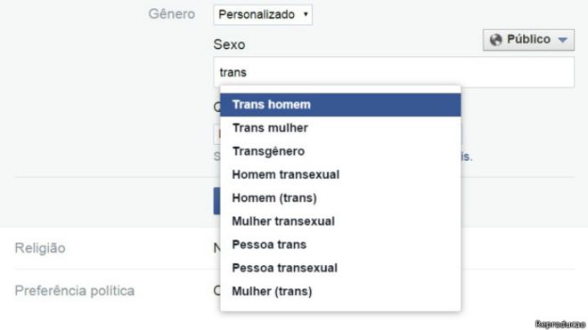Click the Gênero field label
Image resolution: width=588 pixels, height=330 pixels.
tap(172, 14)
